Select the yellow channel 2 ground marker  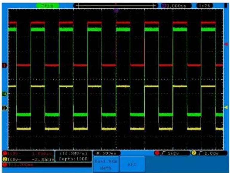pyautogui.click(x=4, y=108)
